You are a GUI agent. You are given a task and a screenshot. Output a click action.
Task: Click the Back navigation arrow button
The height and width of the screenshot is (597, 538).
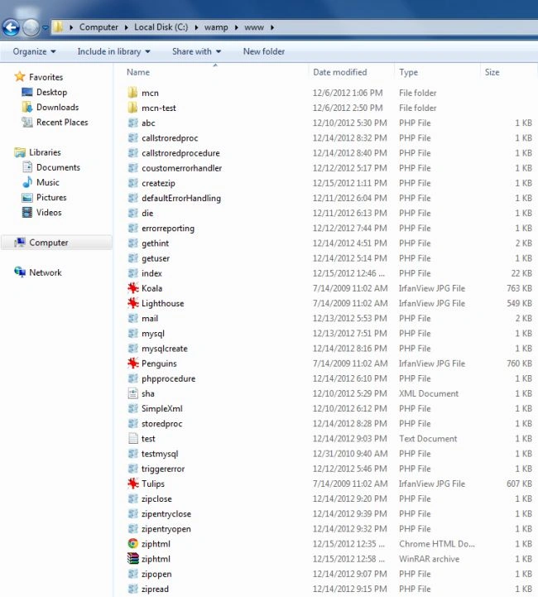(11, 27)
